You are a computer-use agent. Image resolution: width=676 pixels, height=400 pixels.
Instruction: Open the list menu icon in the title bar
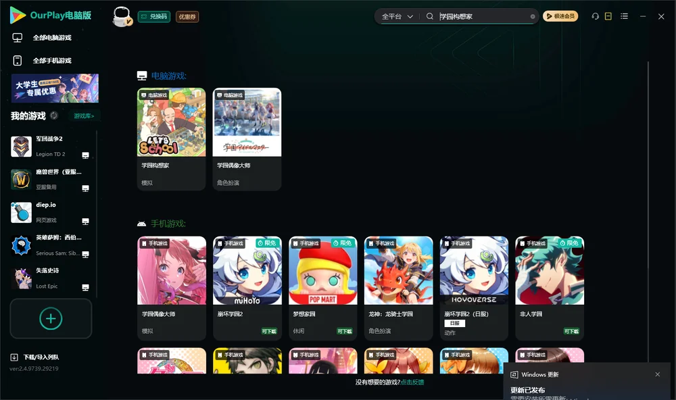coord(624,16)
